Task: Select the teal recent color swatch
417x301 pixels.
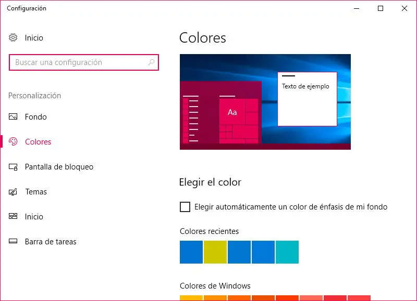Action: tap(287, 252)
